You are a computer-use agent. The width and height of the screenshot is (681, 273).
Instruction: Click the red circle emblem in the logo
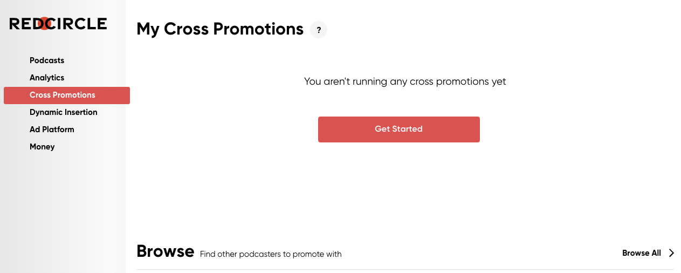point(46,24)
